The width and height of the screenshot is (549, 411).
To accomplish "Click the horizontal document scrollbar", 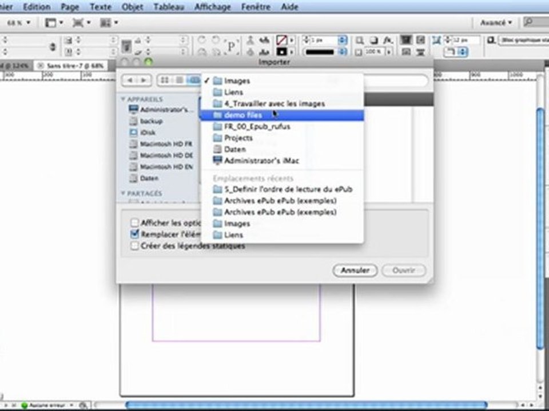I will click(x=307, y=405).
